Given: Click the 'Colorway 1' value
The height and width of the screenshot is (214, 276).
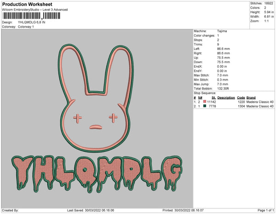Looking at the screenshot, I should (x=26, y=27).
